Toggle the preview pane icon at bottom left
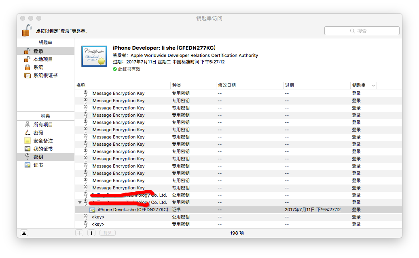419x258 pixels. click(24, 233)
